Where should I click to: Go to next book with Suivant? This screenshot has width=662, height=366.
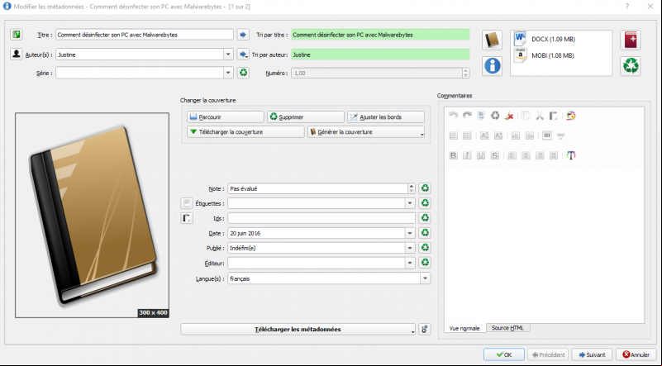click(592, 354)
